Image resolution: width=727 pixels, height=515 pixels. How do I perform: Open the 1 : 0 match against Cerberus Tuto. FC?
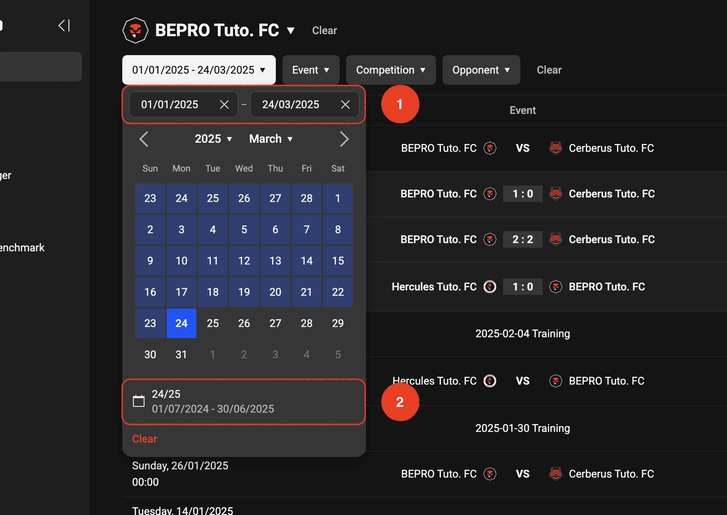523,194
